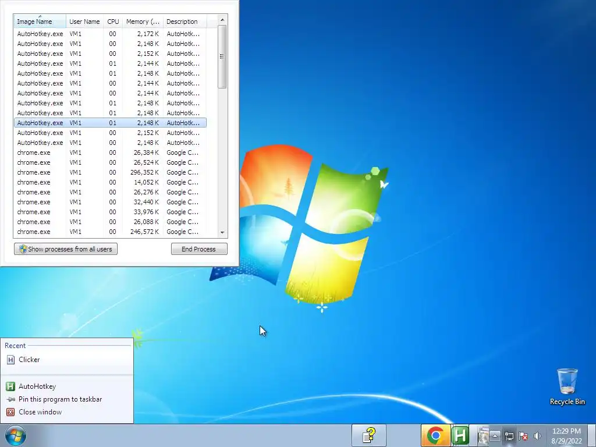Choose Close window in the jump list
Viewport: 596px width, 447px height.
tap(67, 412)
